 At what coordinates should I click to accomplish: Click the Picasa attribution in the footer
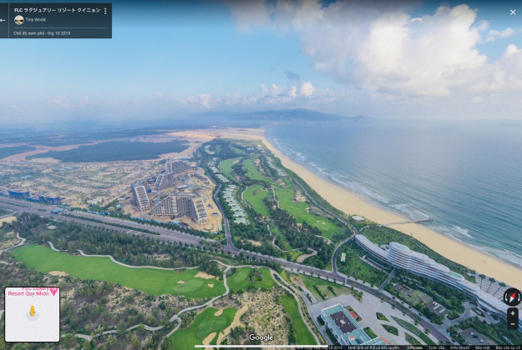415,347
